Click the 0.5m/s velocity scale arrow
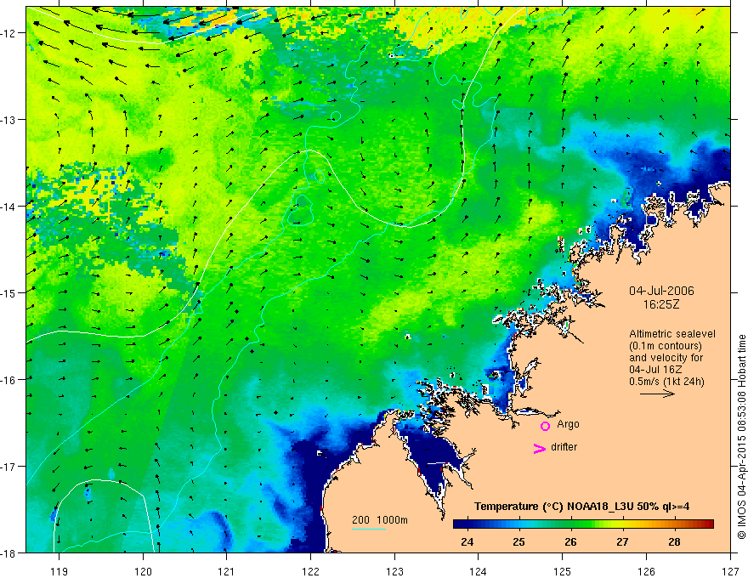 (657, 394)
